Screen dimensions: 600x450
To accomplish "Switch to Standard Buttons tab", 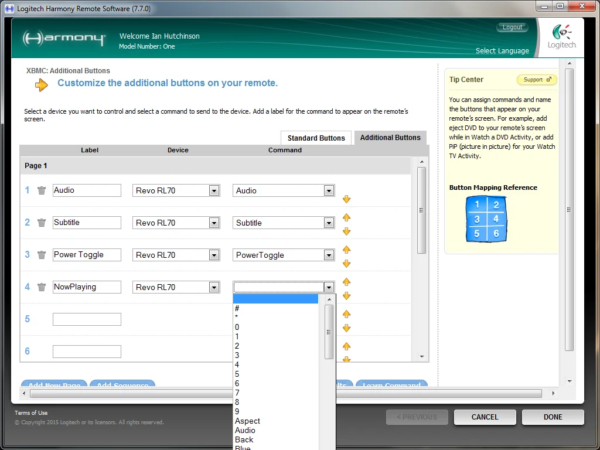I will 316,138.
